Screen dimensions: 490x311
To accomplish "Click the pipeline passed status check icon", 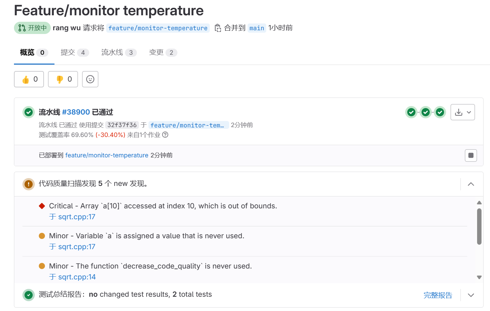I will point(28,112).
